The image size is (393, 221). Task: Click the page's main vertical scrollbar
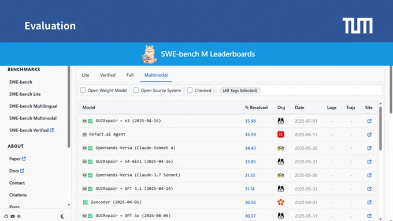click(x=391, y=89)
